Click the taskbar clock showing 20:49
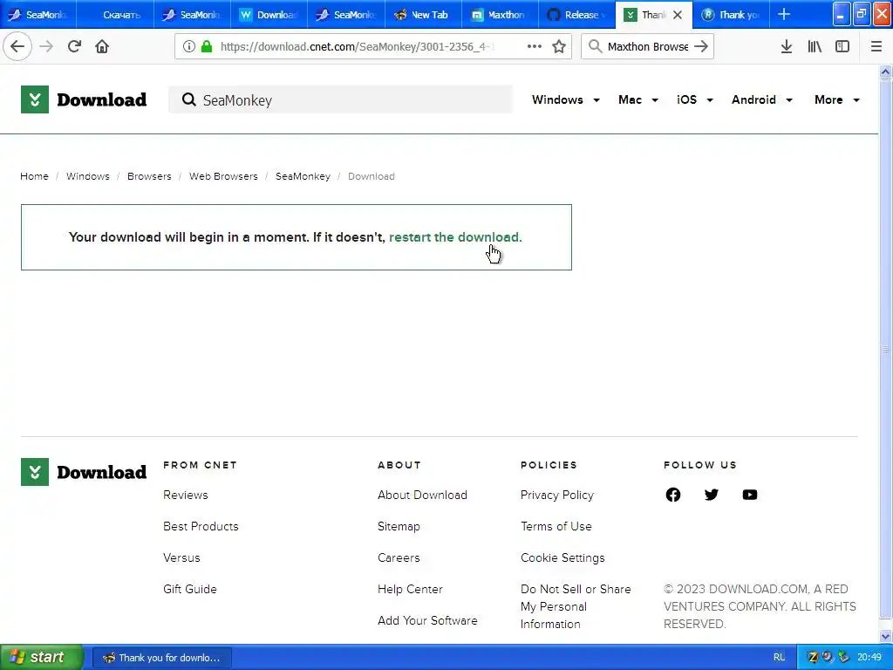893x670 pixels. 869,658
